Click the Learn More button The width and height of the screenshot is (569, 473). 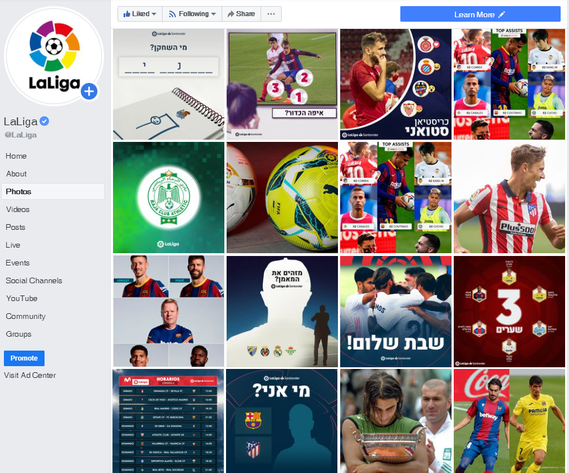coord(480,14)
